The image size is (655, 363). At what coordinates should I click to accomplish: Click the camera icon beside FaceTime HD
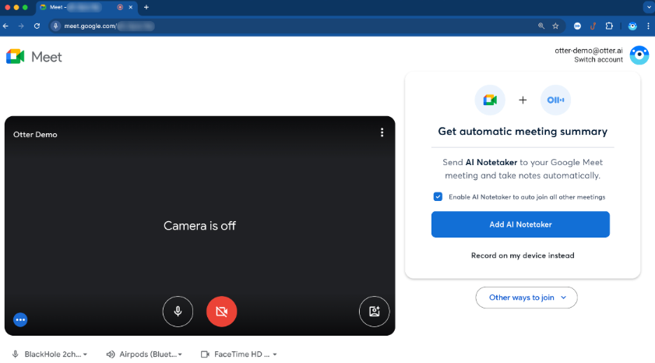(x=205, y=354)
